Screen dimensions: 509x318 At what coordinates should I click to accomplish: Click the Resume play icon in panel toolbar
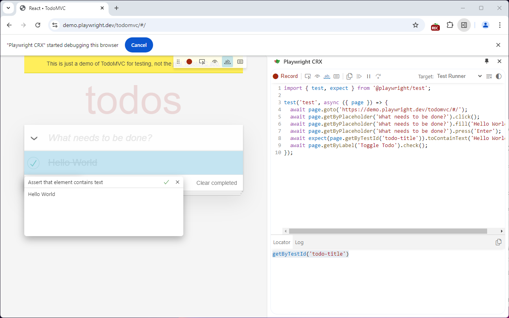point(359,76)
